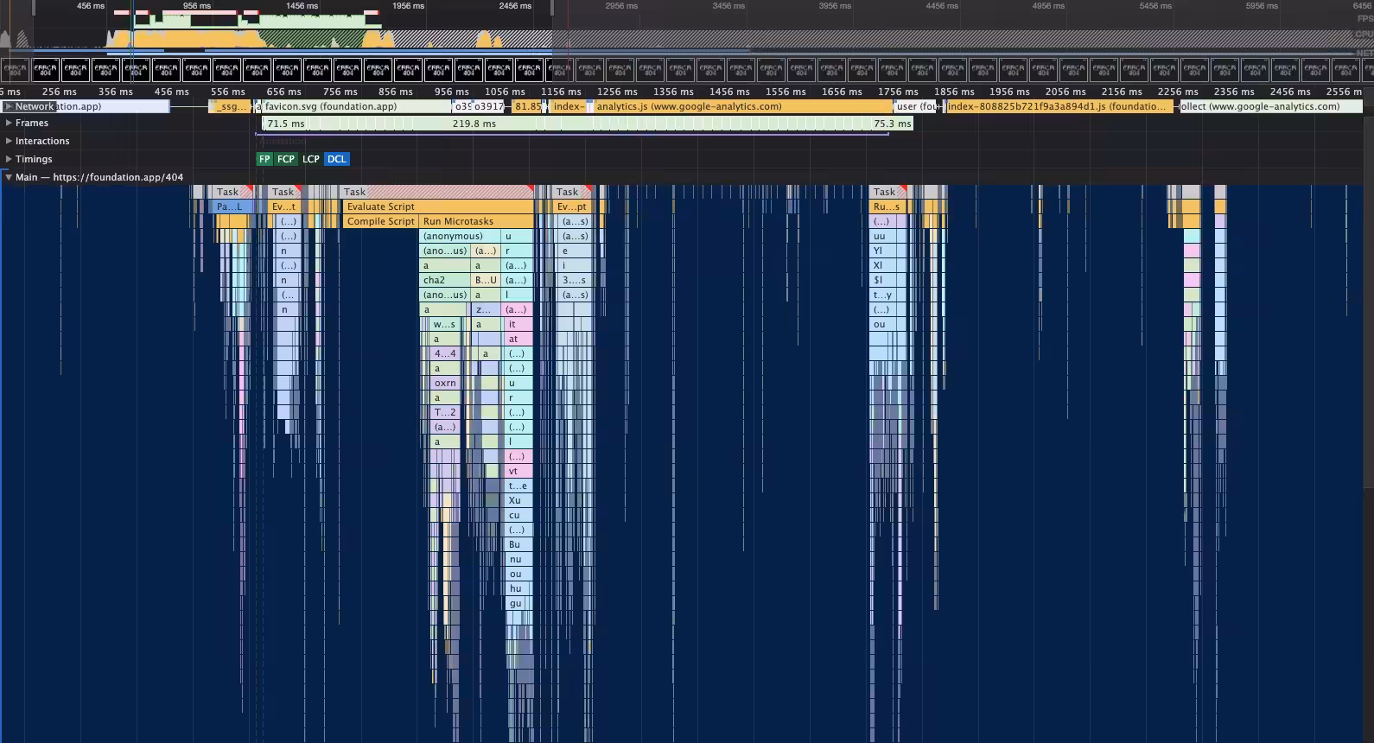Select the index-808825b721f9a3a894d1.js request
The width and height of the screenshot is (1374, 743).
tap(1060, 106)
